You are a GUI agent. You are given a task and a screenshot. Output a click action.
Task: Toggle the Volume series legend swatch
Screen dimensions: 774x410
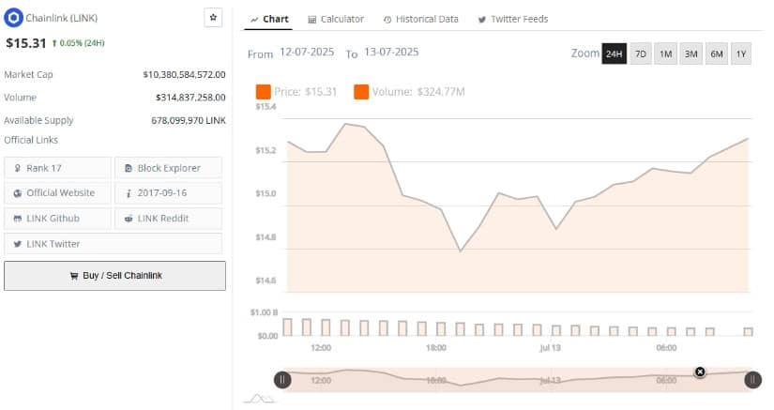click(361, 92)
